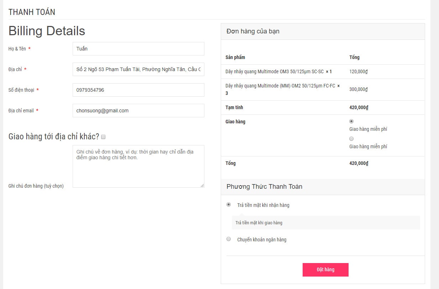Click the Chuyển khoản ngân hàng label
This screenshot has height=289, width=439.
(262, 240)
